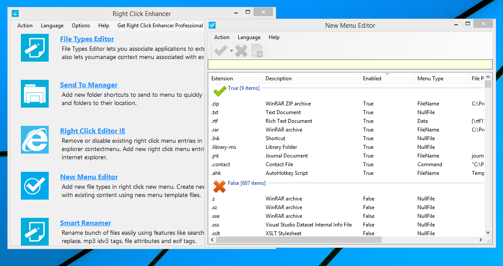Select the .library-ms row
The height and width of the screenshot is (266, 503).
[346, 147]
